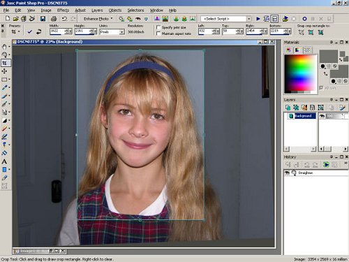The width and height of the screenshot is (349, 262).
Task: Select the Paint Brush tool
Action: coord(4,96)
